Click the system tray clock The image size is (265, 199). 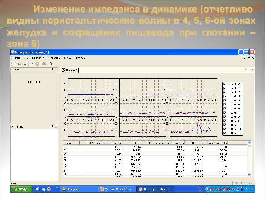249,189
